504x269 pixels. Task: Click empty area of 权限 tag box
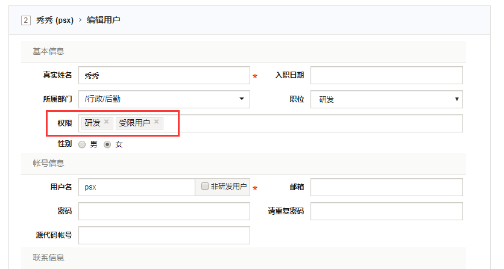[313, 123]
